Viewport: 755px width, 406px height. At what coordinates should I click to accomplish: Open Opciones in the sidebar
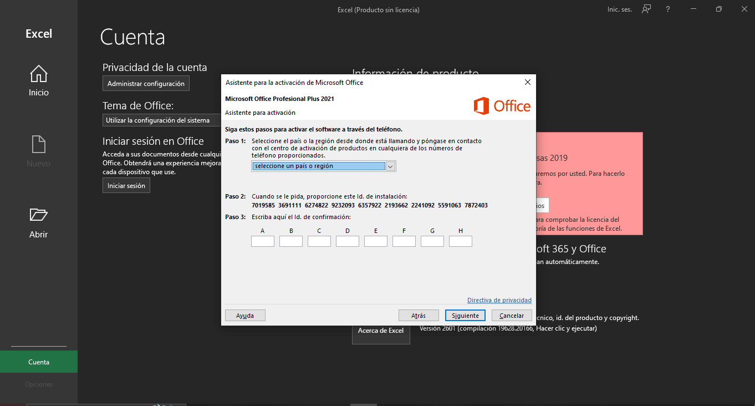point(39,384)
